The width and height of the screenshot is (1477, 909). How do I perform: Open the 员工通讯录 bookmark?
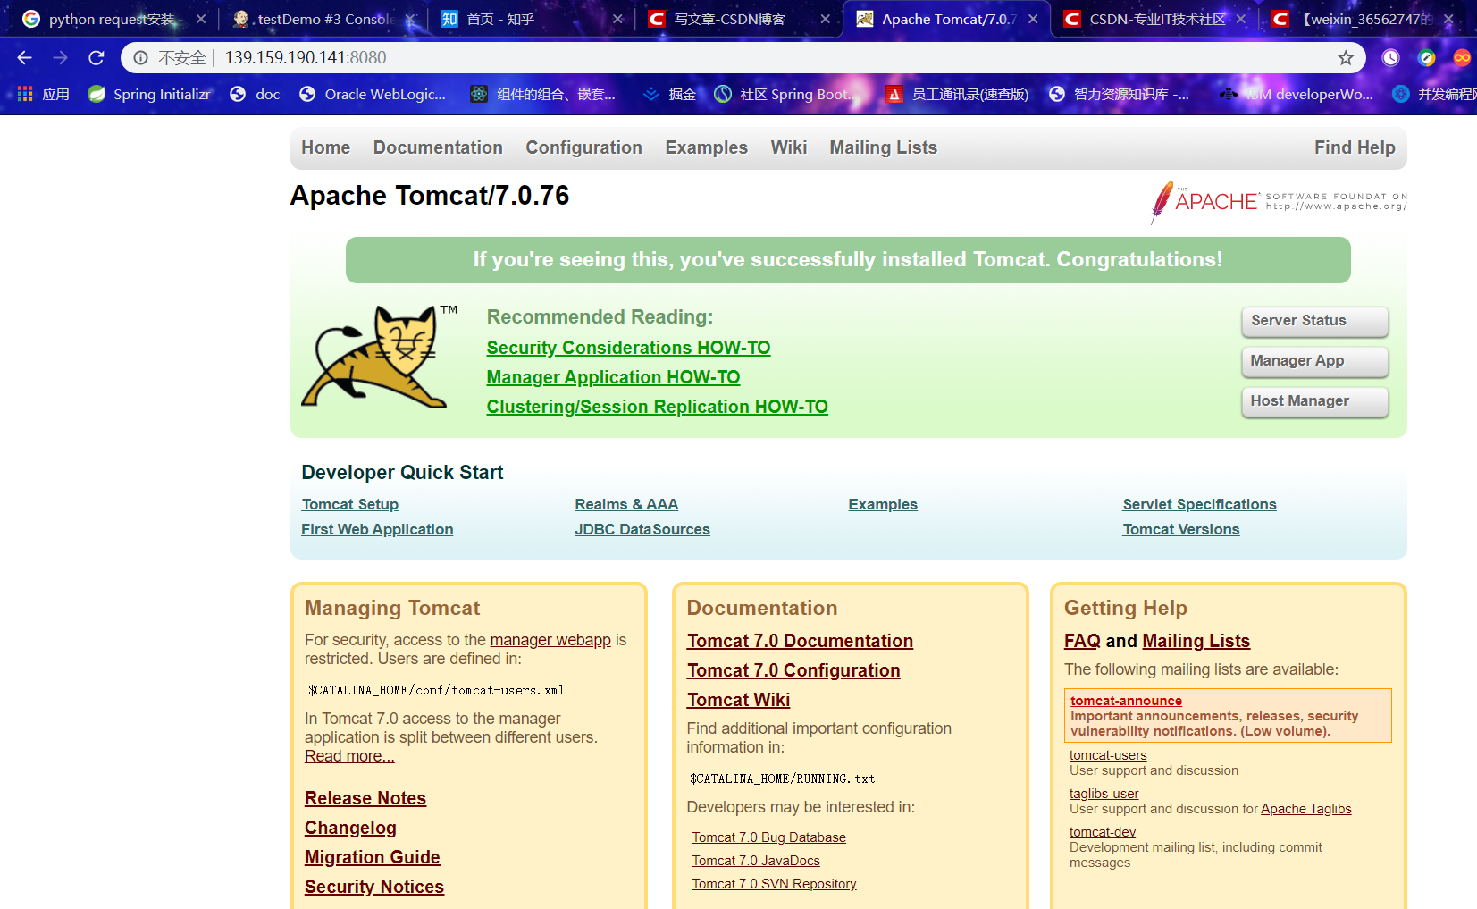tap(957, 94)
